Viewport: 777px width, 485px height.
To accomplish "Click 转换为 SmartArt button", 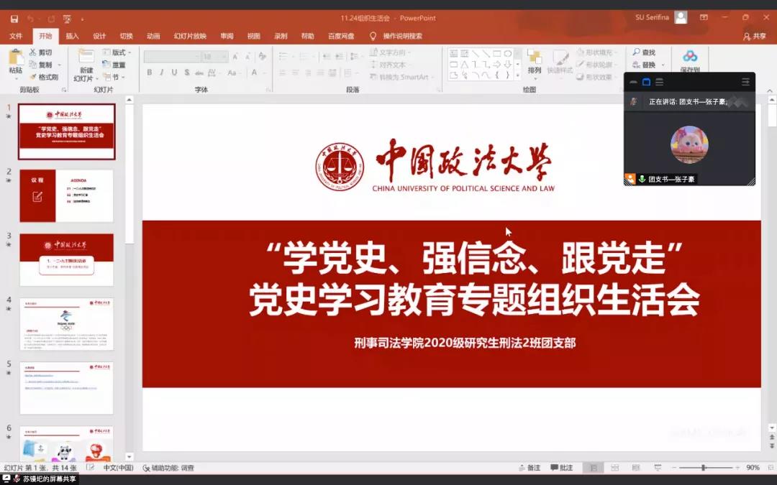I will coord(402,77).
